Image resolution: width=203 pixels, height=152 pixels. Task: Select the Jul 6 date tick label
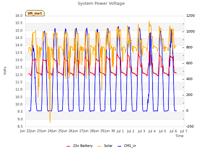tap(173, 131)
